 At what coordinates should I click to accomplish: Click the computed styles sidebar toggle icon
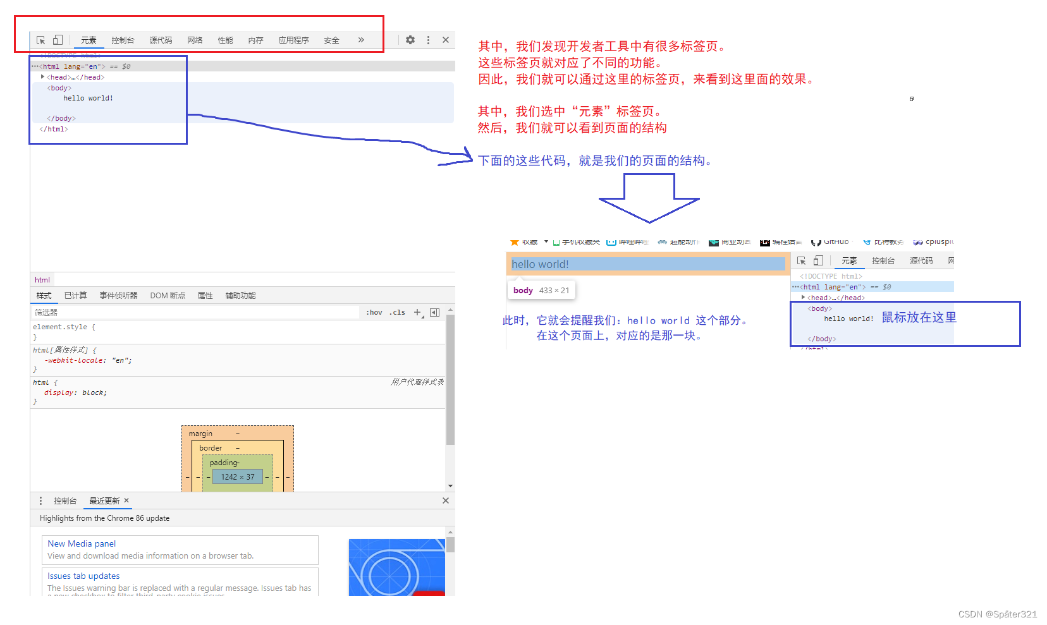pyautogui.click(x=434, y=312)
